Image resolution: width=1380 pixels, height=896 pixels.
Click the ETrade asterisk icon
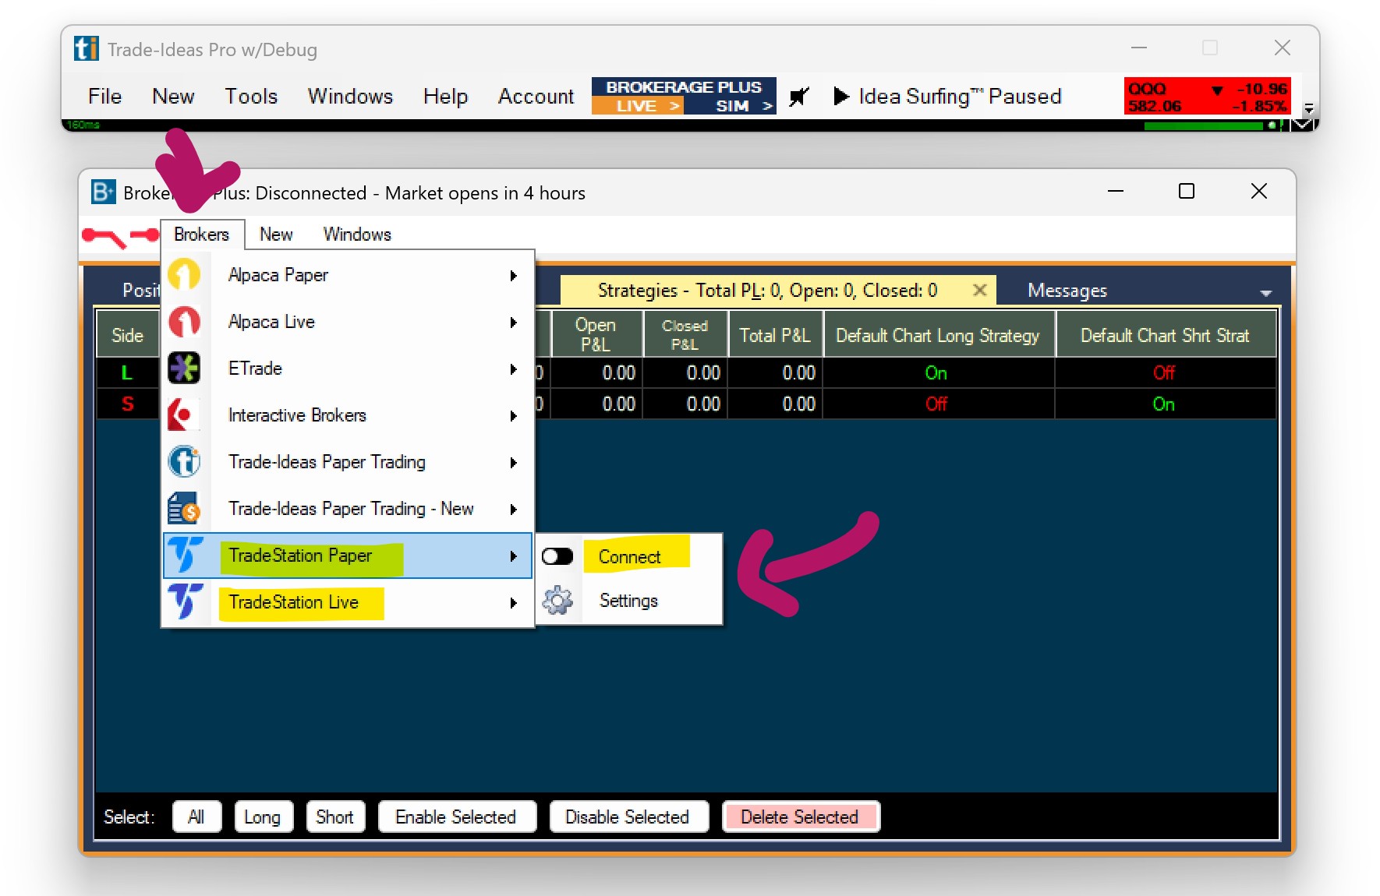tap(185, 369)
